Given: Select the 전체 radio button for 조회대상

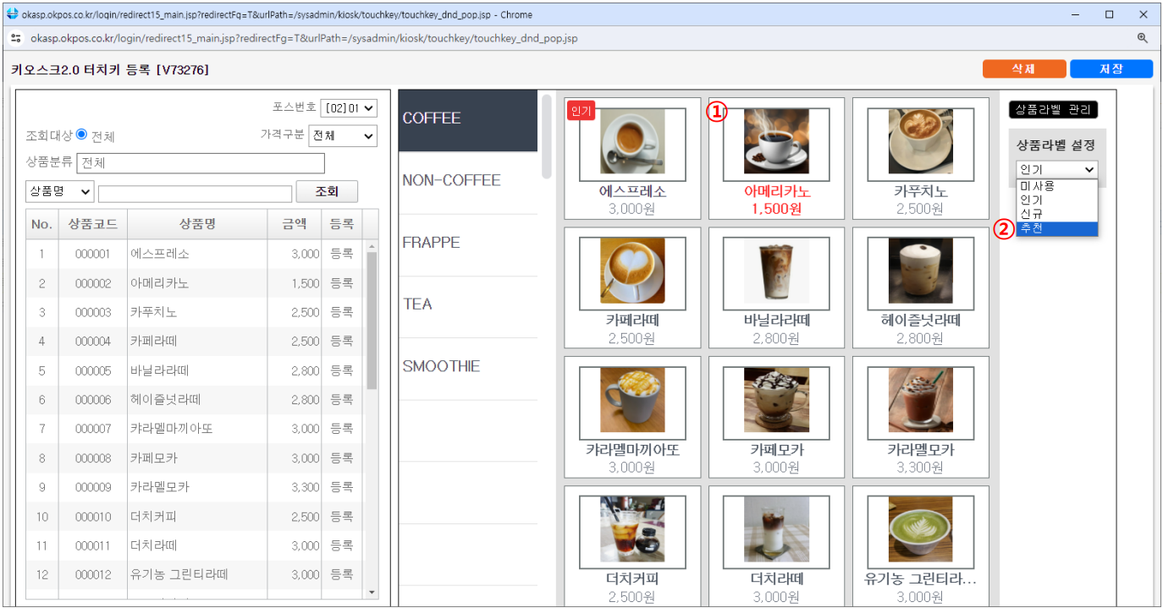Looking at the screenshot, I should click(82, 134).
